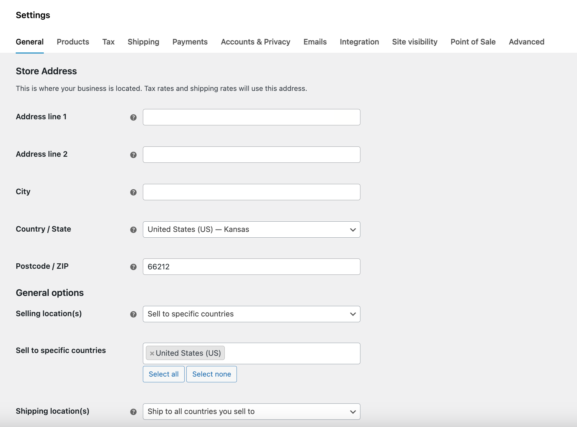Switch to the Products tab

pyautogui.click(x=73, y=42)
